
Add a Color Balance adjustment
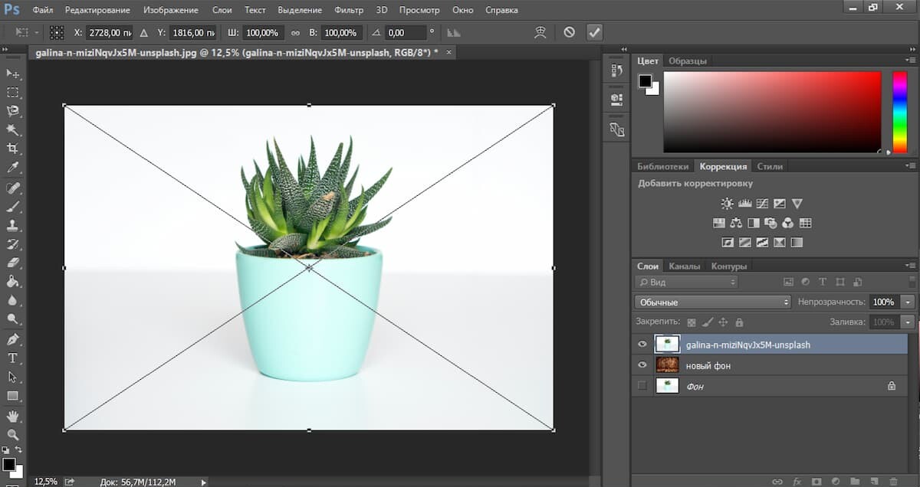tap(737, 223)
